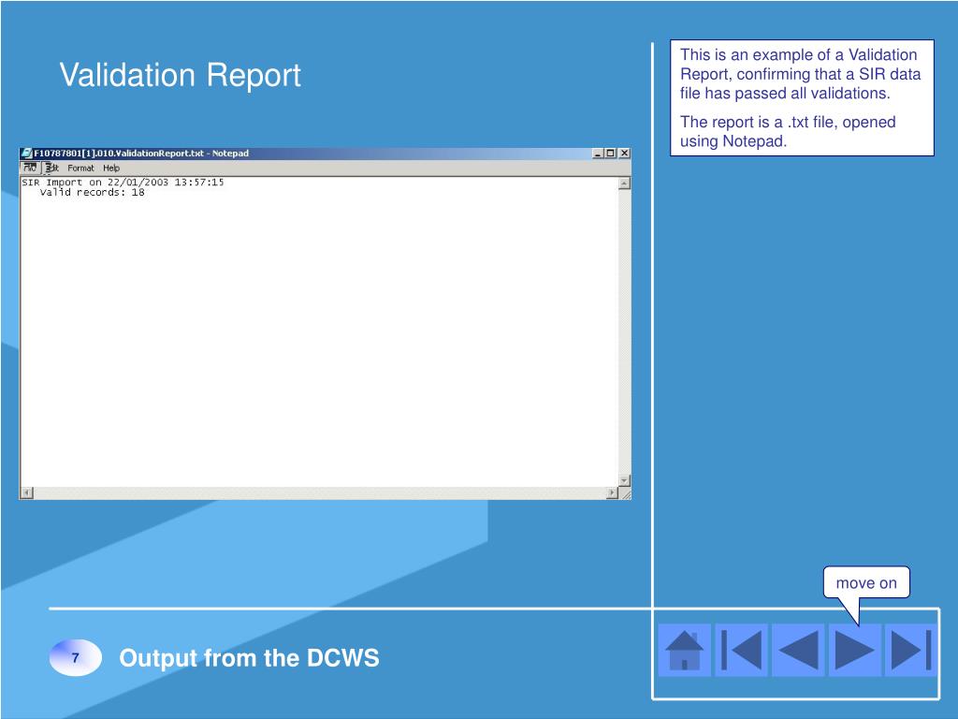Viewport: 958px width, 719px height.
Task: Go to the home slide
Action: pyautogui.click(x=684, y=650)
